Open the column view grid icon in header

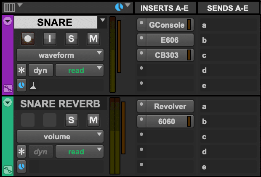[x=9, y=7]
